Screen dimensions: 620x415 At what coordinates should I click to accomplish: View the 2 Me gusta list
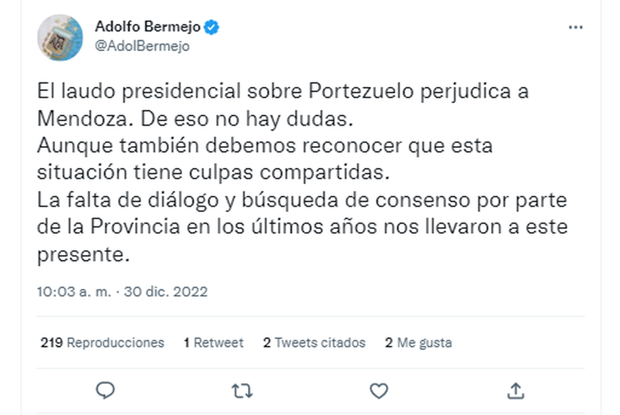(418, 342)
